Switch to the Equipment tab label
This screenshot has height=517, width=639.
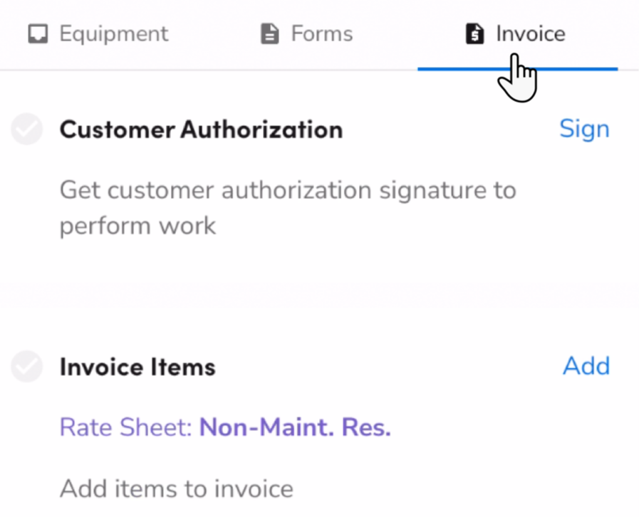point(114,33)
